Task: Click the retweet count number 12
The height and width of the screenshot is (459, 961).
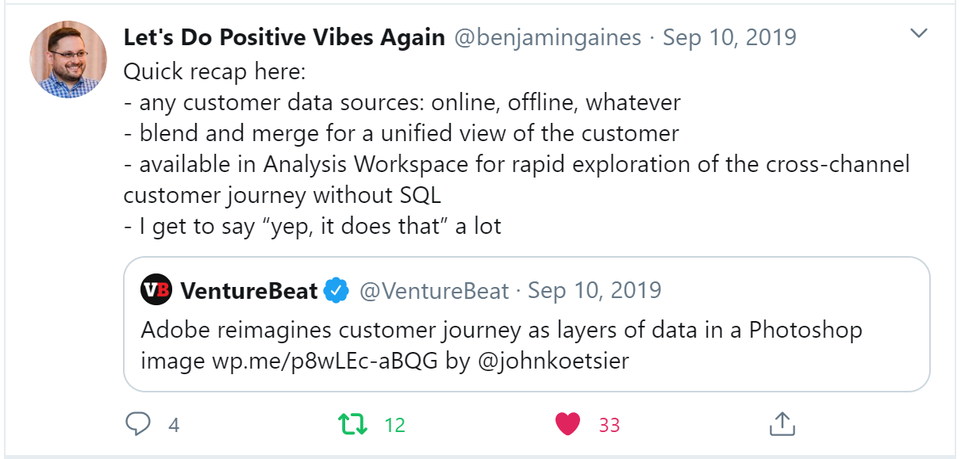Action: click(394, 426)
